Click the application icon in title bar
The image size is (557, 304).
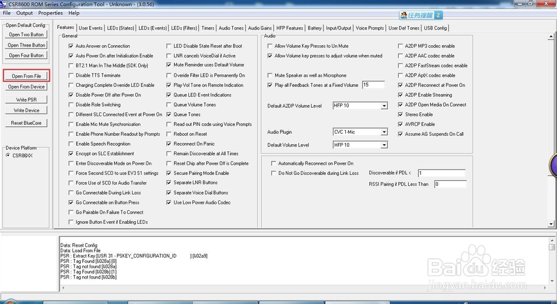[3, 4]
